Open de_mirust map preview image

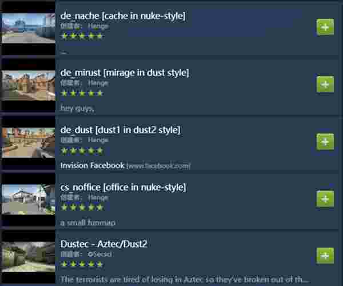(x=28, y=85)
